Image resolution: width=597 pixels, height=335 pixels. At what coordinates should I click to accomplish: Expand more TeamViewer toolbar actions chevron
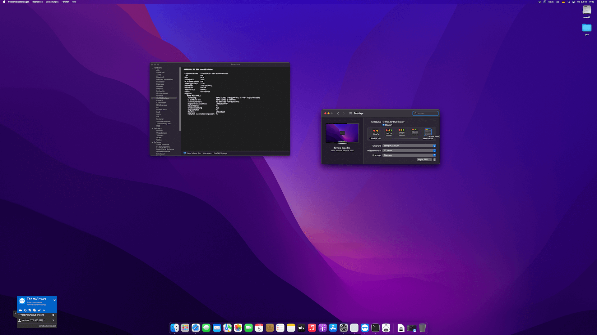pyautogui.click(x=44, y=310)
